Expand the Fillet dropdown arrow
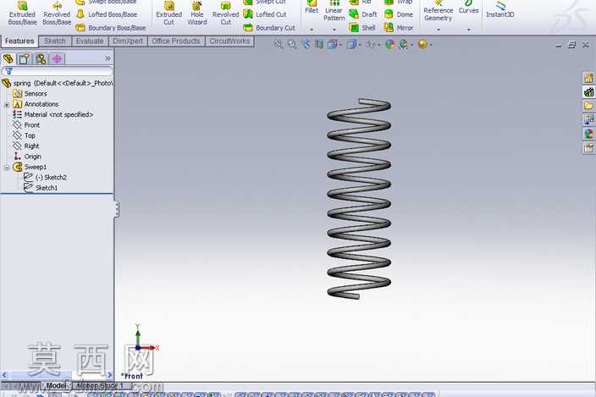The image size is (596, 397). (x=312, y=30)
